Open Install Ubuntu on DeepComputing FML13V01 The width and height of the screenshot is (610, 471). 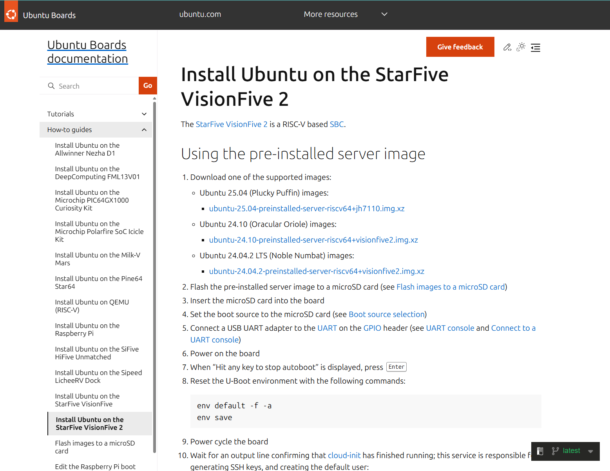98,173
